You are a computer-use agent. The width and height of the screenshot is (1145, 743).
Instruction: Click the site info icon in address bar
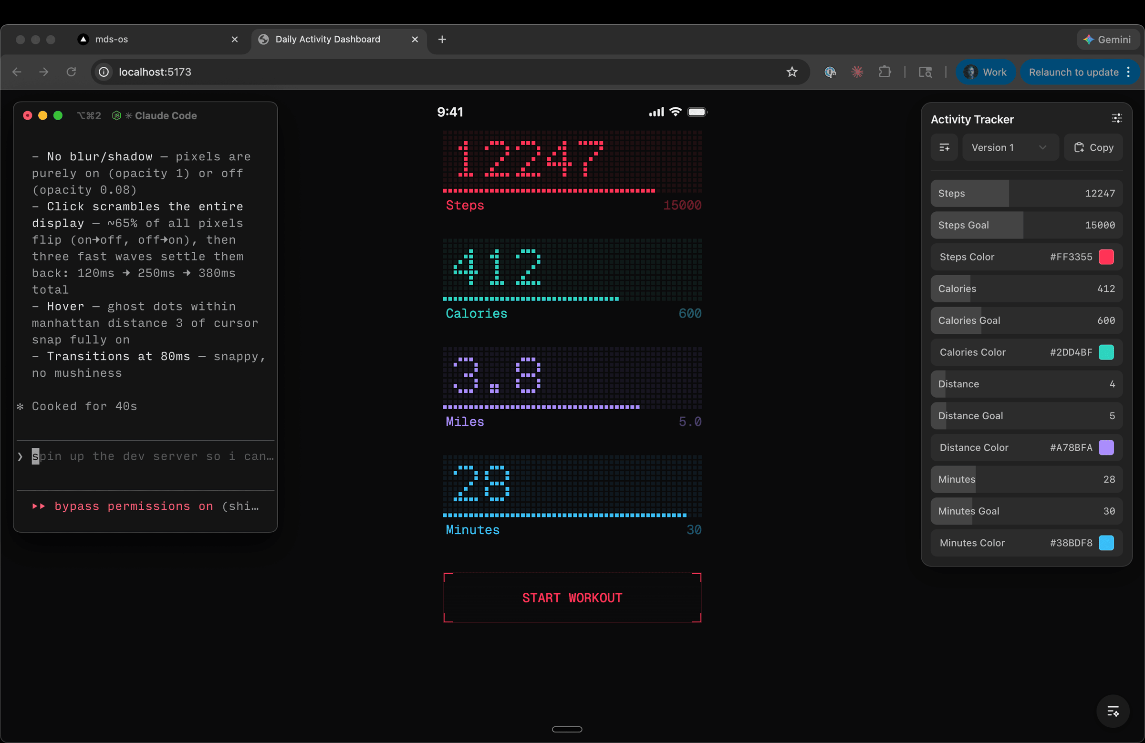pos(104,72)
